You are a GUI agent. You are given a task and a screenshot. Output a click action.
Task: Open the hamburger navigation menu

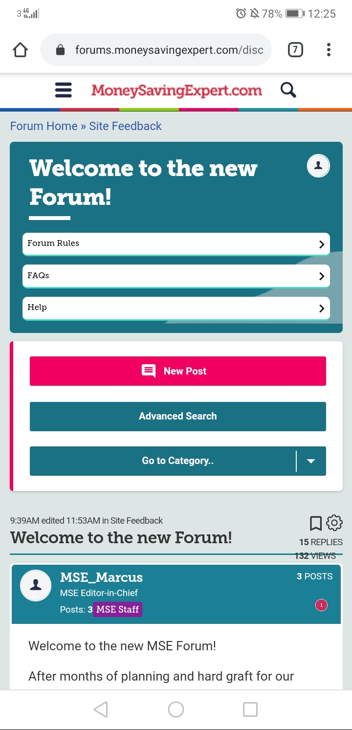[64, 90]
